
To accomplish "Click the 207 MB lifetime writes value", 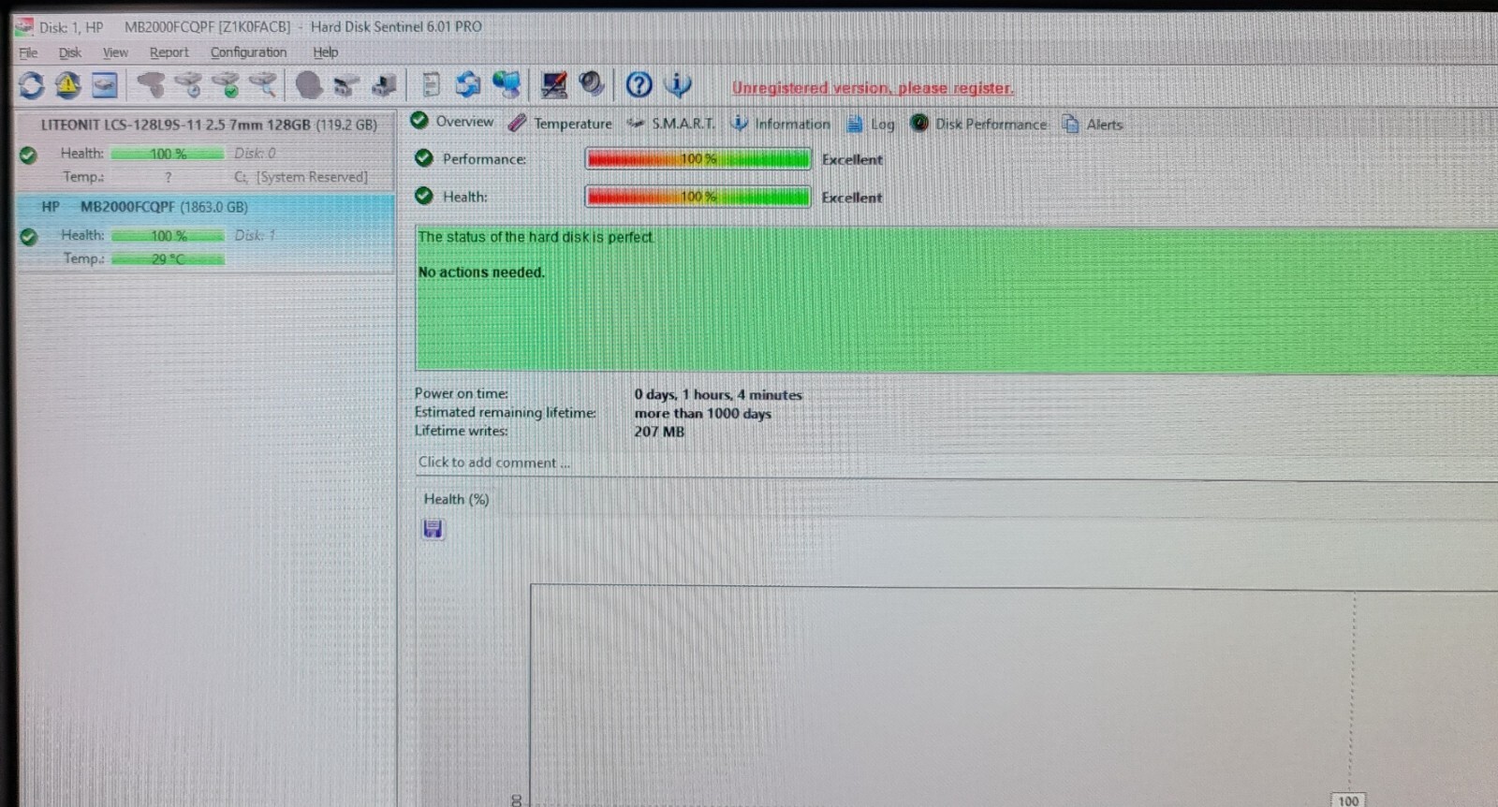I will point(659,432).
